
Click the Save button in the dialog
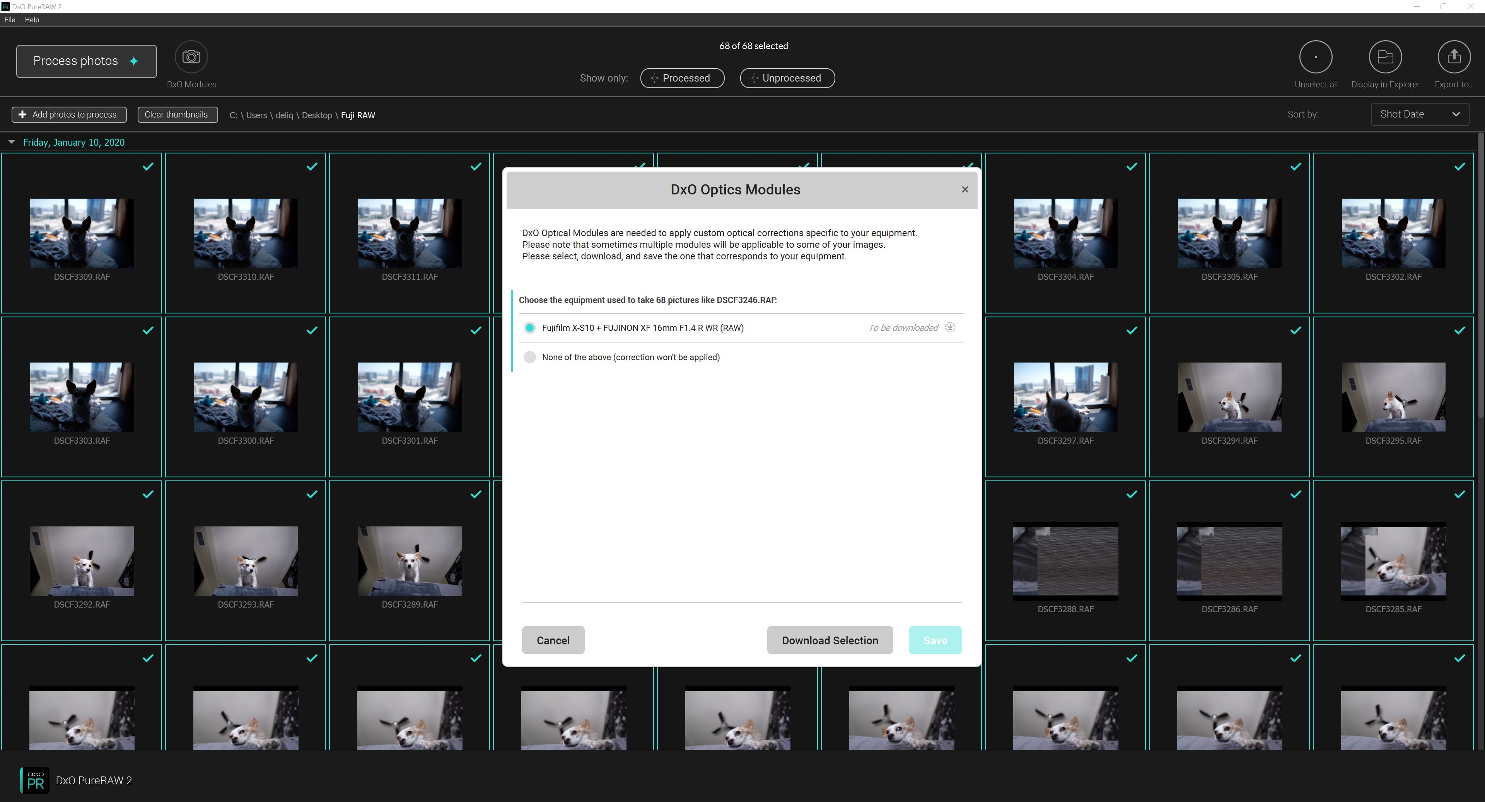click(935, 640)
